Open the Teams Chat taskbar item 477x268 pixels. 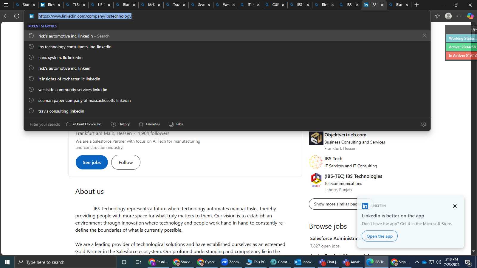pos(329,262)
